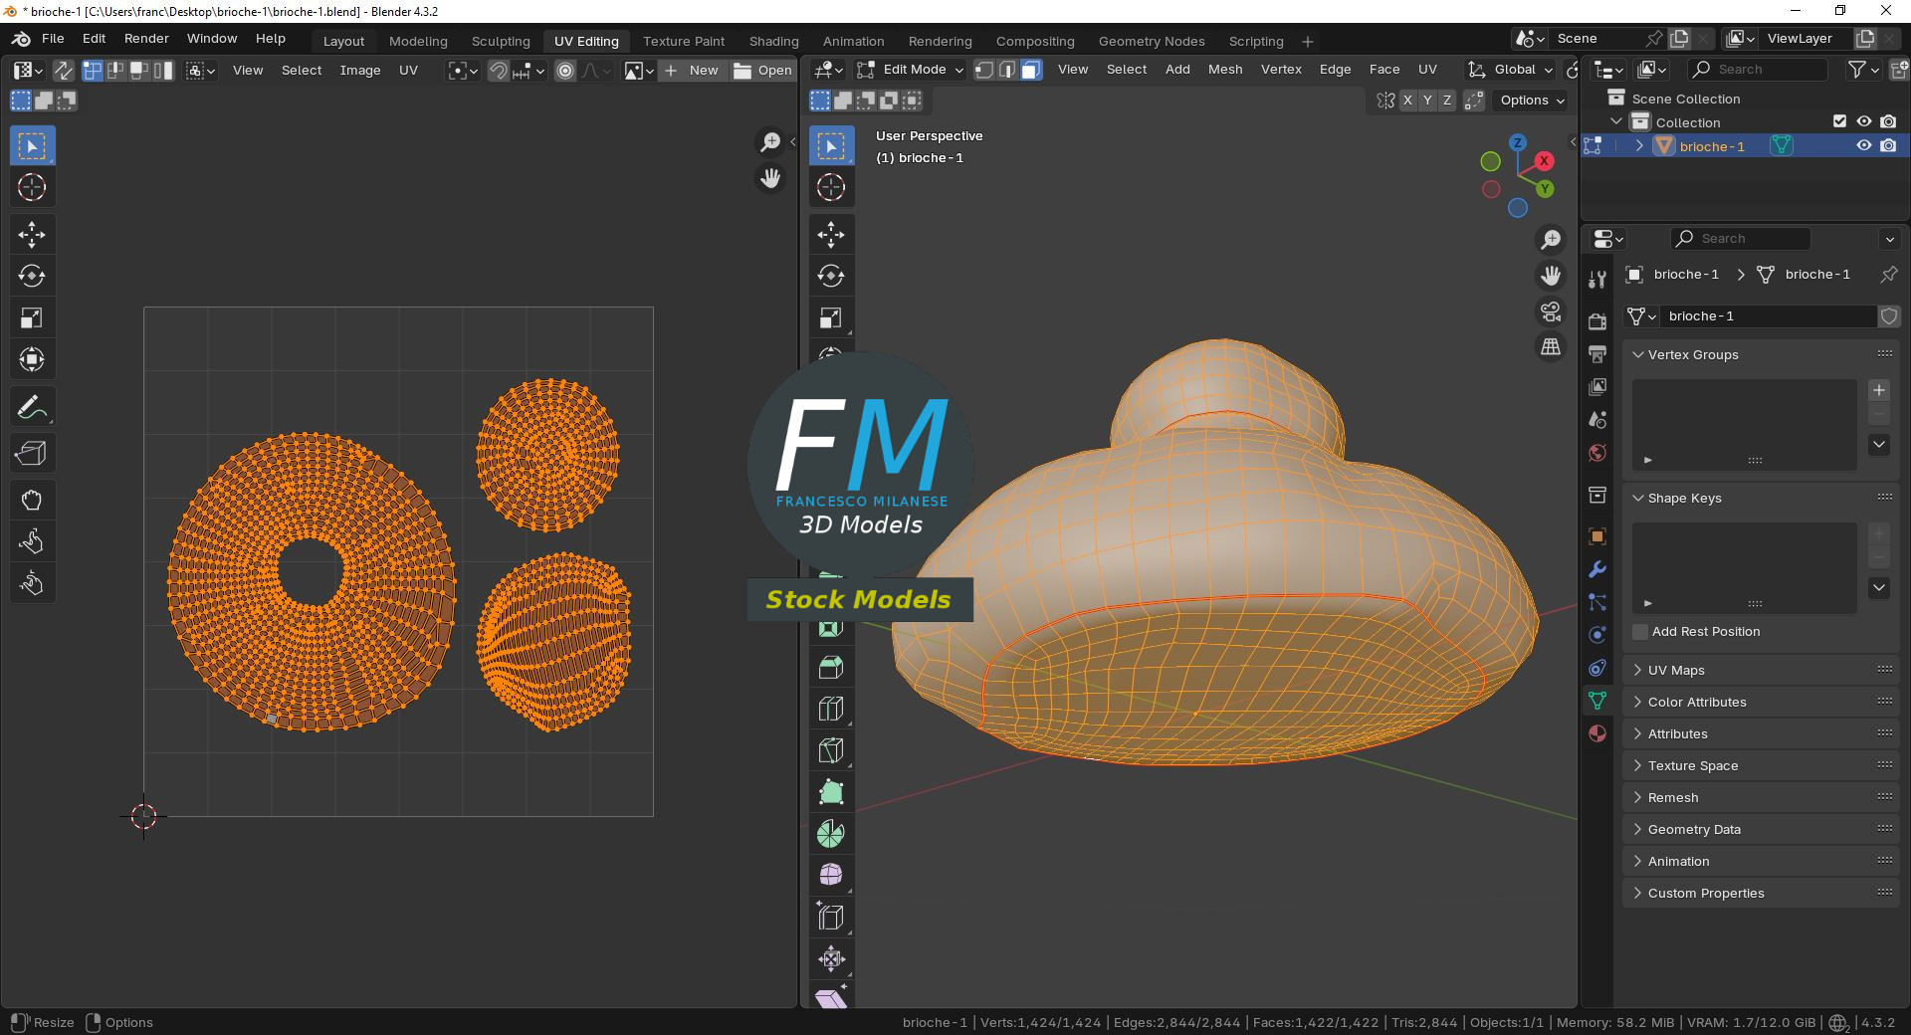Hide brioche-1 object with its eye icon

[1864, 145]
